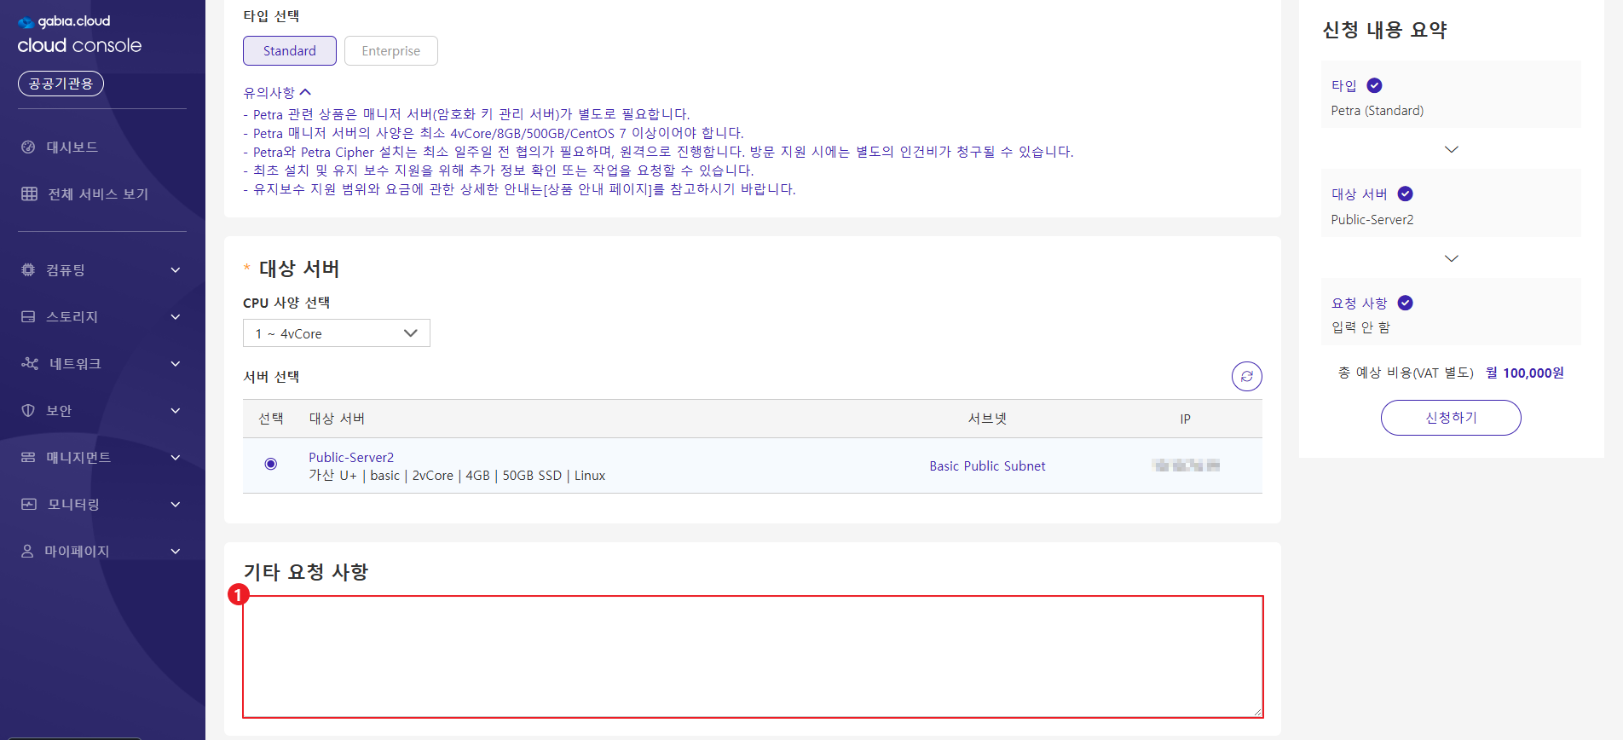Expand the 컴퓨팅 menu chevron
This screenshot has height=740, width=1623.
pos(176,270)
